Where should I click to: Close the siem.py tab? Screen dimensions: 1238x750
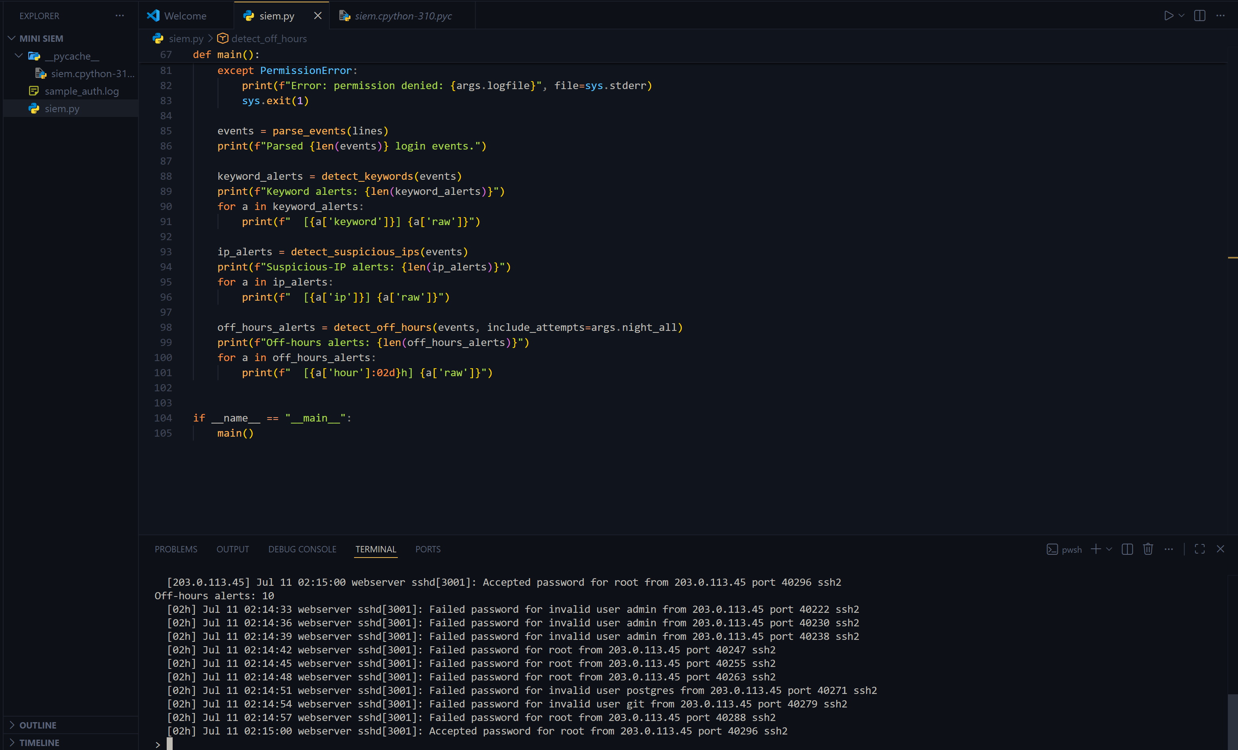click(x=317, y=16)
